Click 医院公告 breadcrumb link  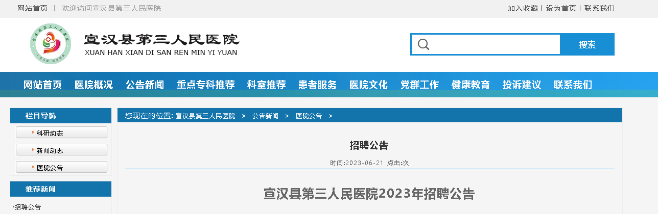[309, 116]
